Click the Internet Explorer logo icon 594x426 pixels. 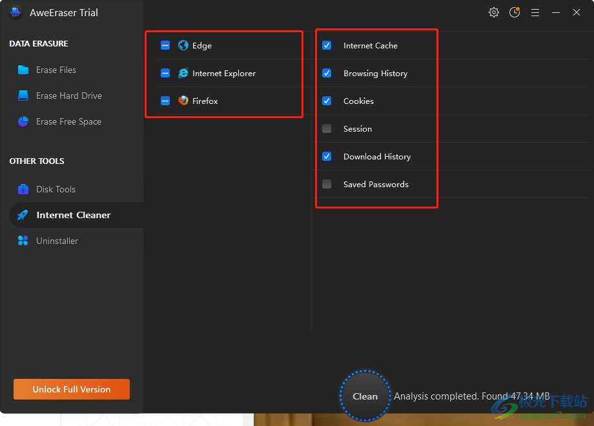tap(183, 73)
